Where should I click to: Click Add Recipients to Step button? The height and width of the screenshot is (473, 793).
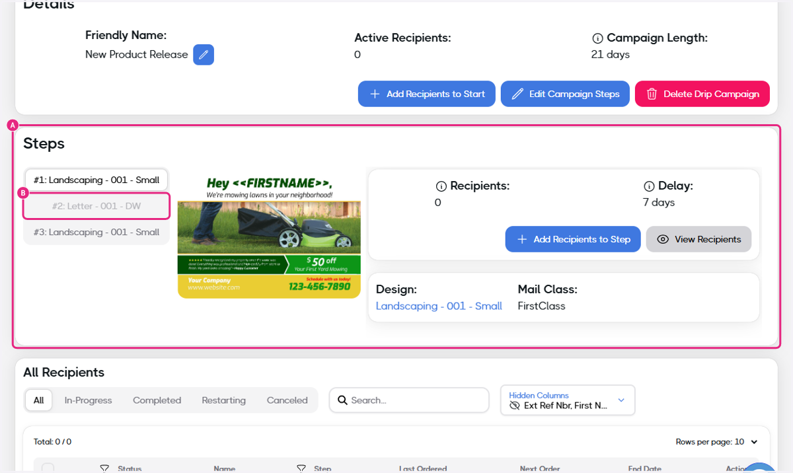[573, 239]
